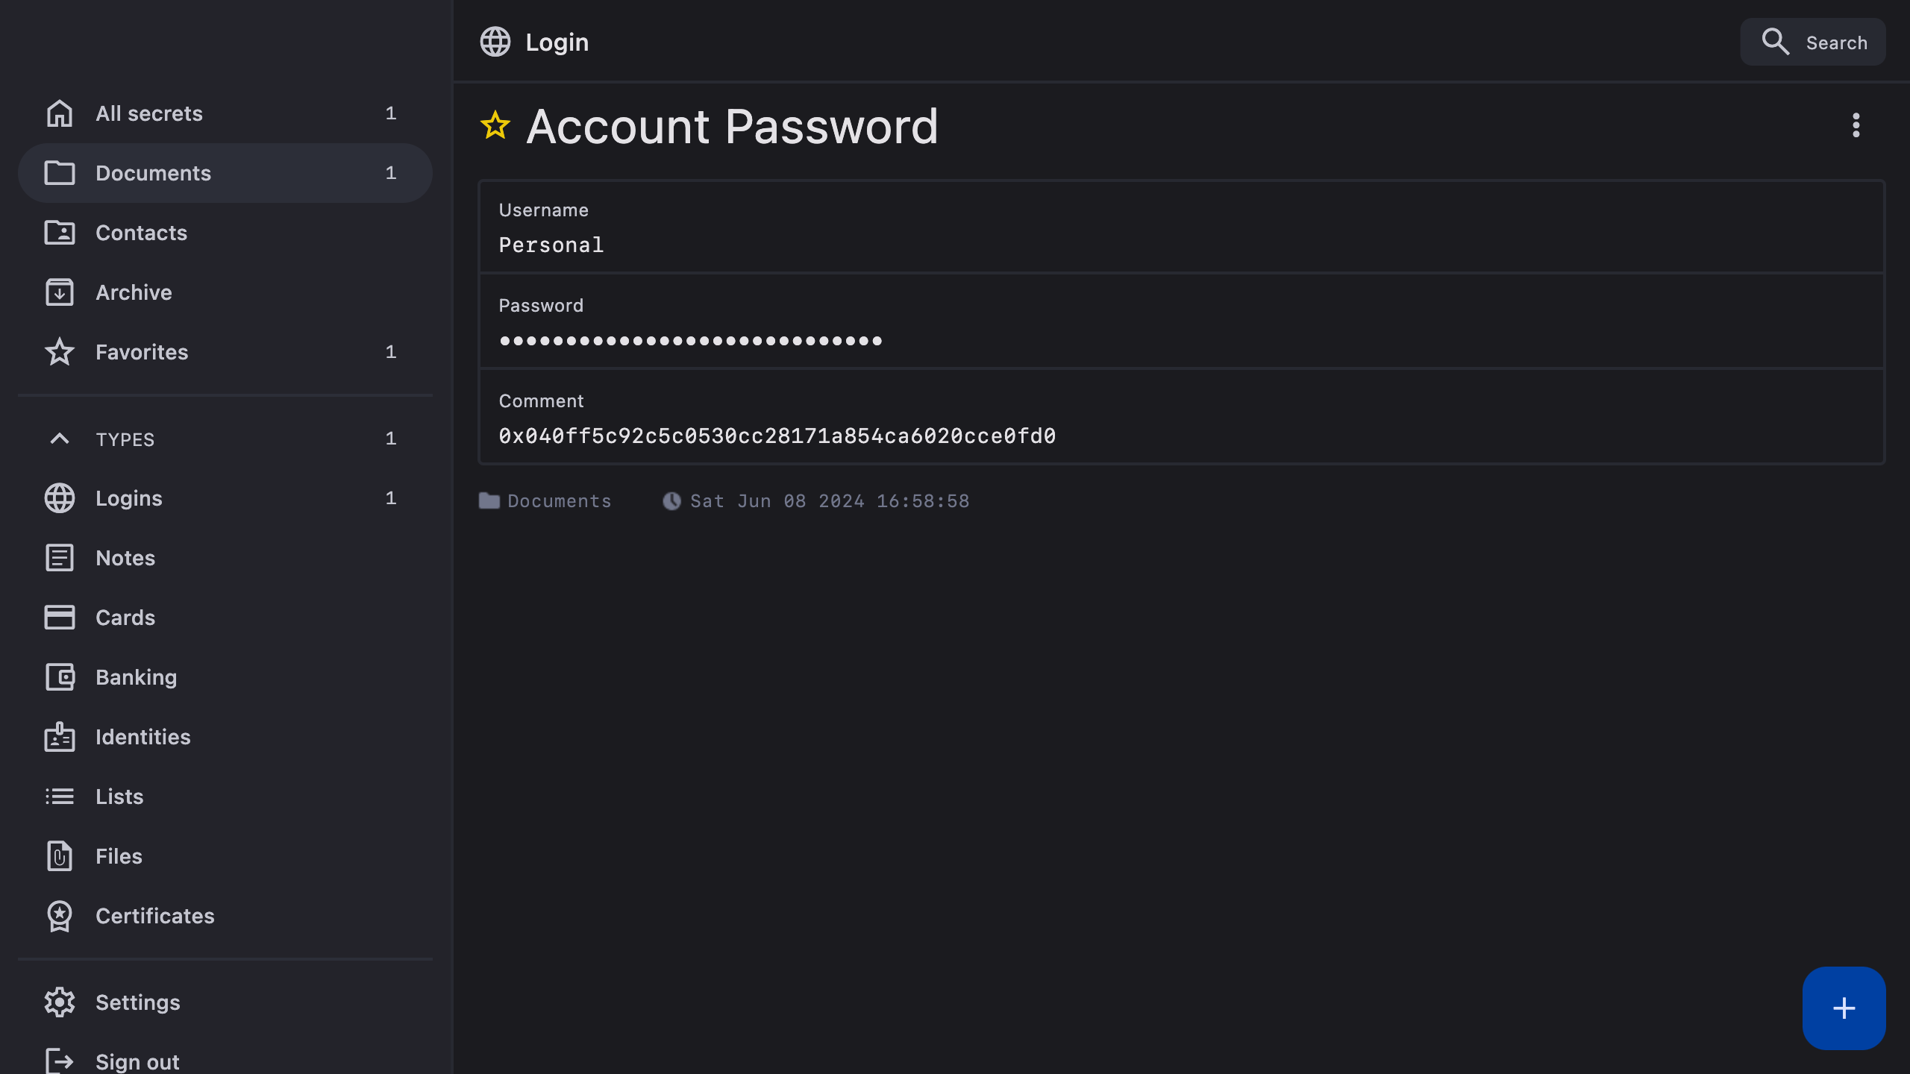Open the Files attachment icon
This screenshot has width=1910, height=1074.
[60, 856]
